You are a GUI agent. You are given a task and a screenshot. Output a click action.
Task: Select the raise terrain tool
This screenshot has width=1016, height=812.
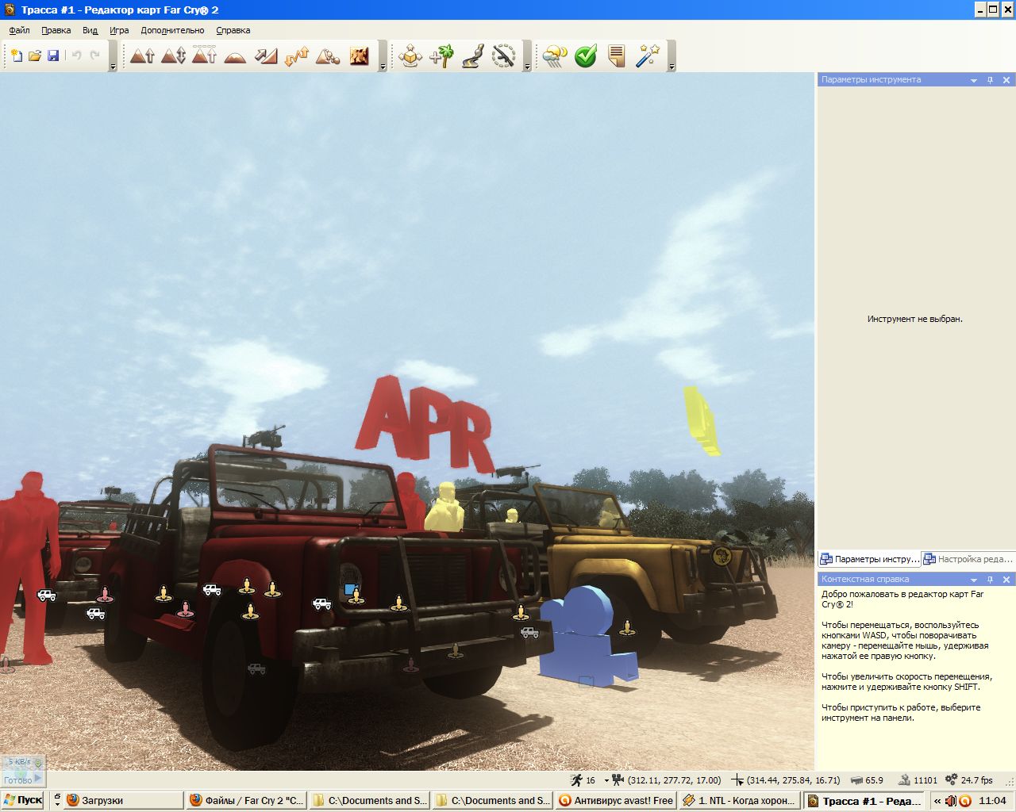coord(142,56)
